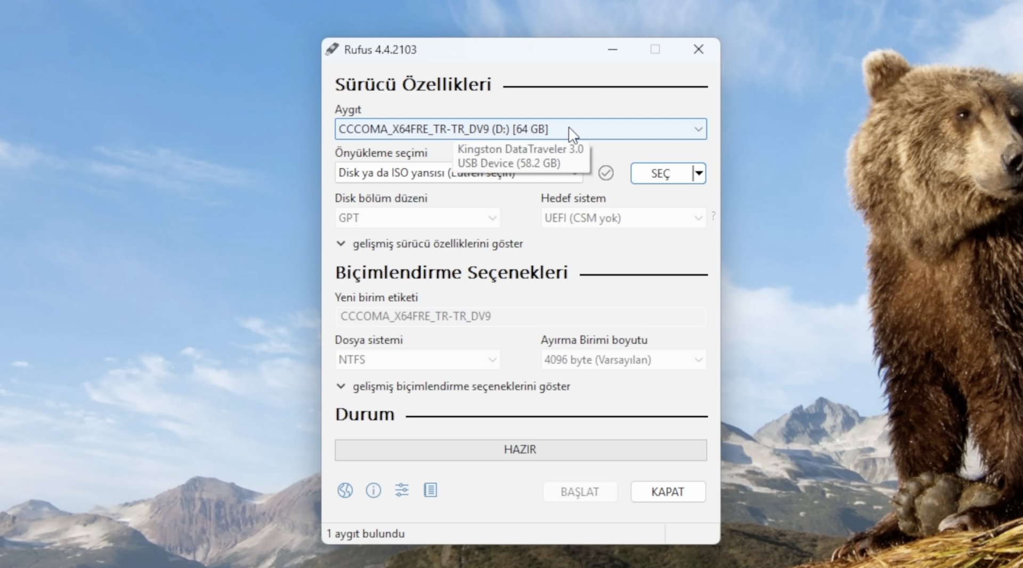Open Rufus settings via the sliders icon

click(x=402, y=490)
